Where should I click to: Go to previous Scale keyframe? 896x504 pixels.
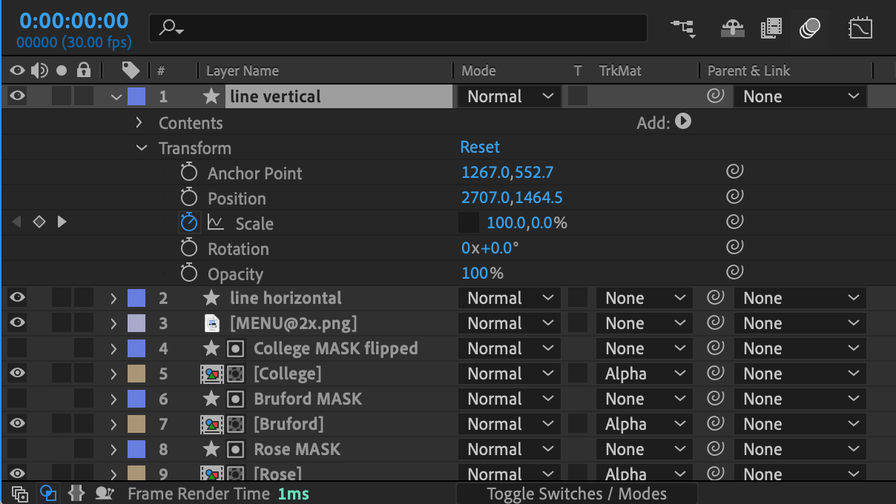[16, 222]
